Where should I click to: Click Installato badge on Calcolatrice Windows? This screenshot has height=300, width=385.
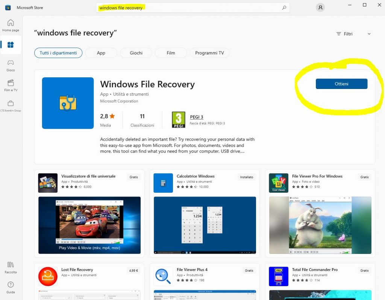[x=247, y=177]
